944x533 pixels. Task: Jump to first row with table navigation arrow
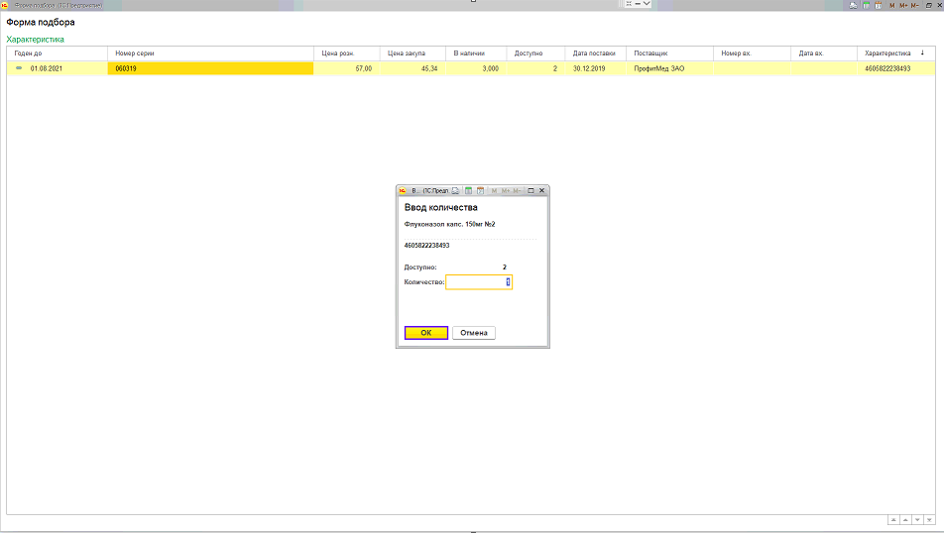(x=893, y=520)
